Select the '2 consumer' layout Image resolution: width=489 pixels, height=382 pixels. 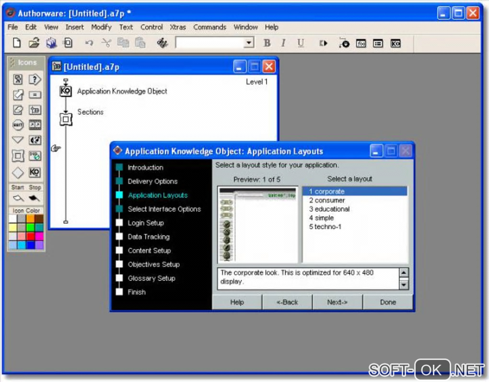[355, 200]
